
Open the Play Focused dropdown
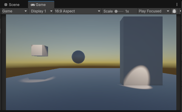tap(154, 11)
